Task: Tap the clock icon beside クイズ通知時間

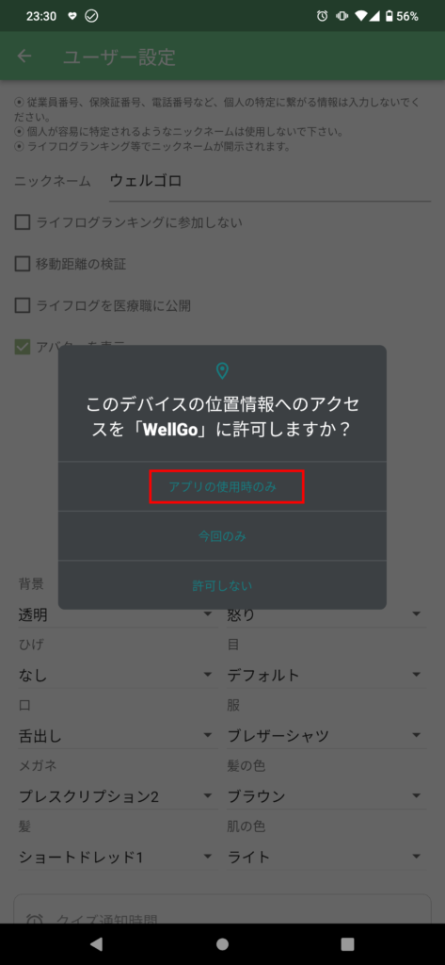Action: click(35, 921)
